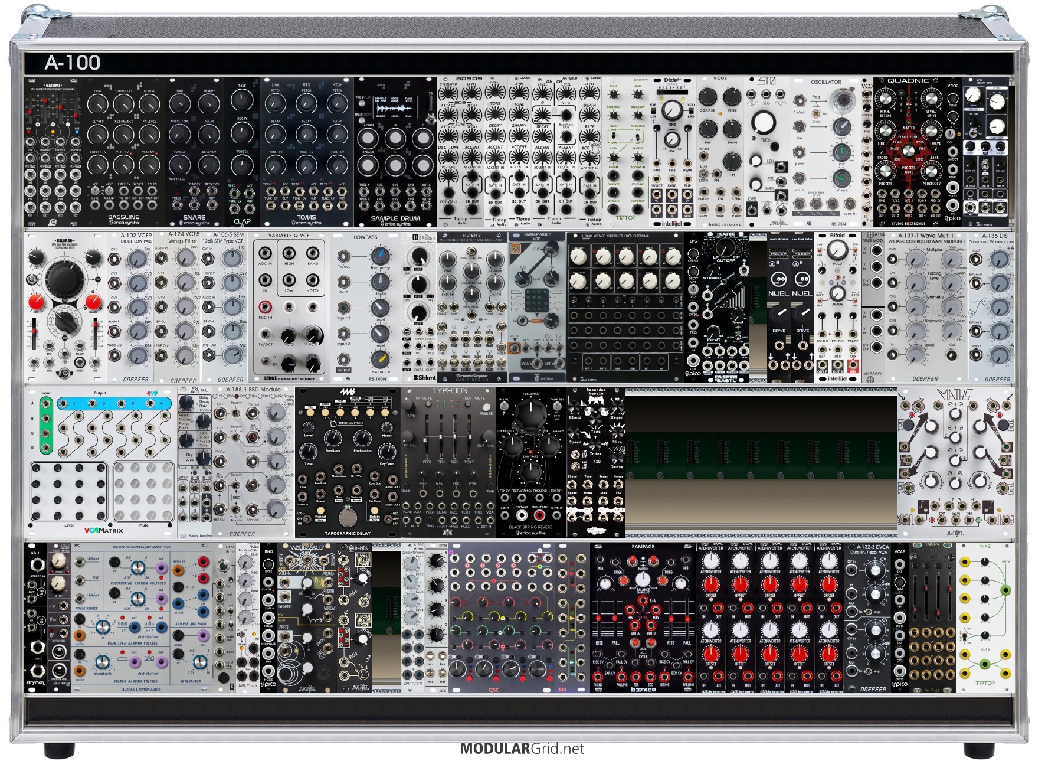The width and height of the screenshot is (1045, 761).
Task: Select the A-124 Wasp Filter module
Action: click(177, 307)
